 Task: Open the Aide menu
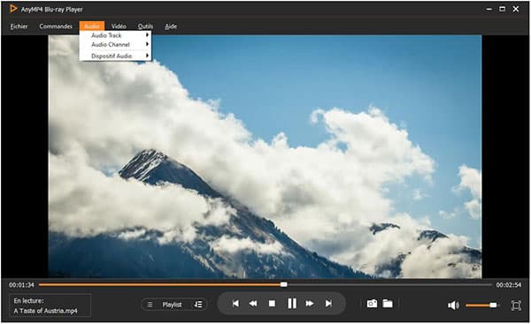tap(171, 26)
